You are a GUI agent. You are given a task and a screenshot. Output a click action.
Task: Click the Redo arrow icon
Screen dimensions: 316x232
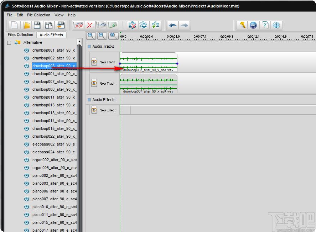pos(184,25)
